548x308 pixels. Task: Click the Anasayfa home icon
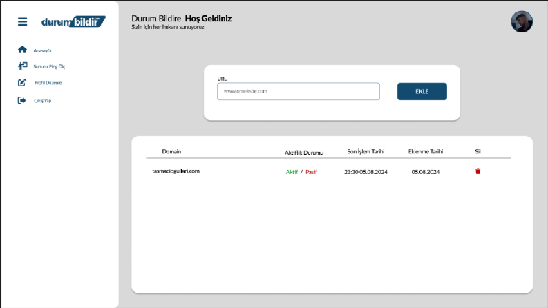pyautogui.click(x=22, y=50)
